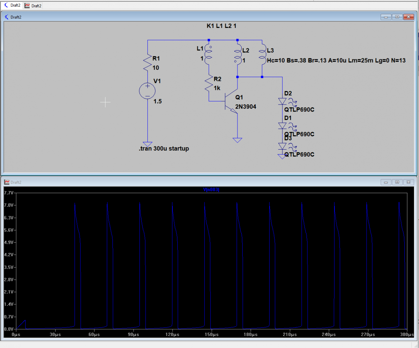419x348 pixels.
Task: Click the V(n003) trace label
Action: (211, 190)
